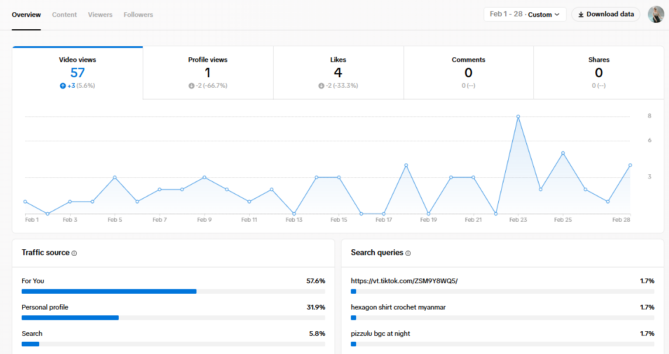Click the Feb 13 x-axis label

[294, 220]
